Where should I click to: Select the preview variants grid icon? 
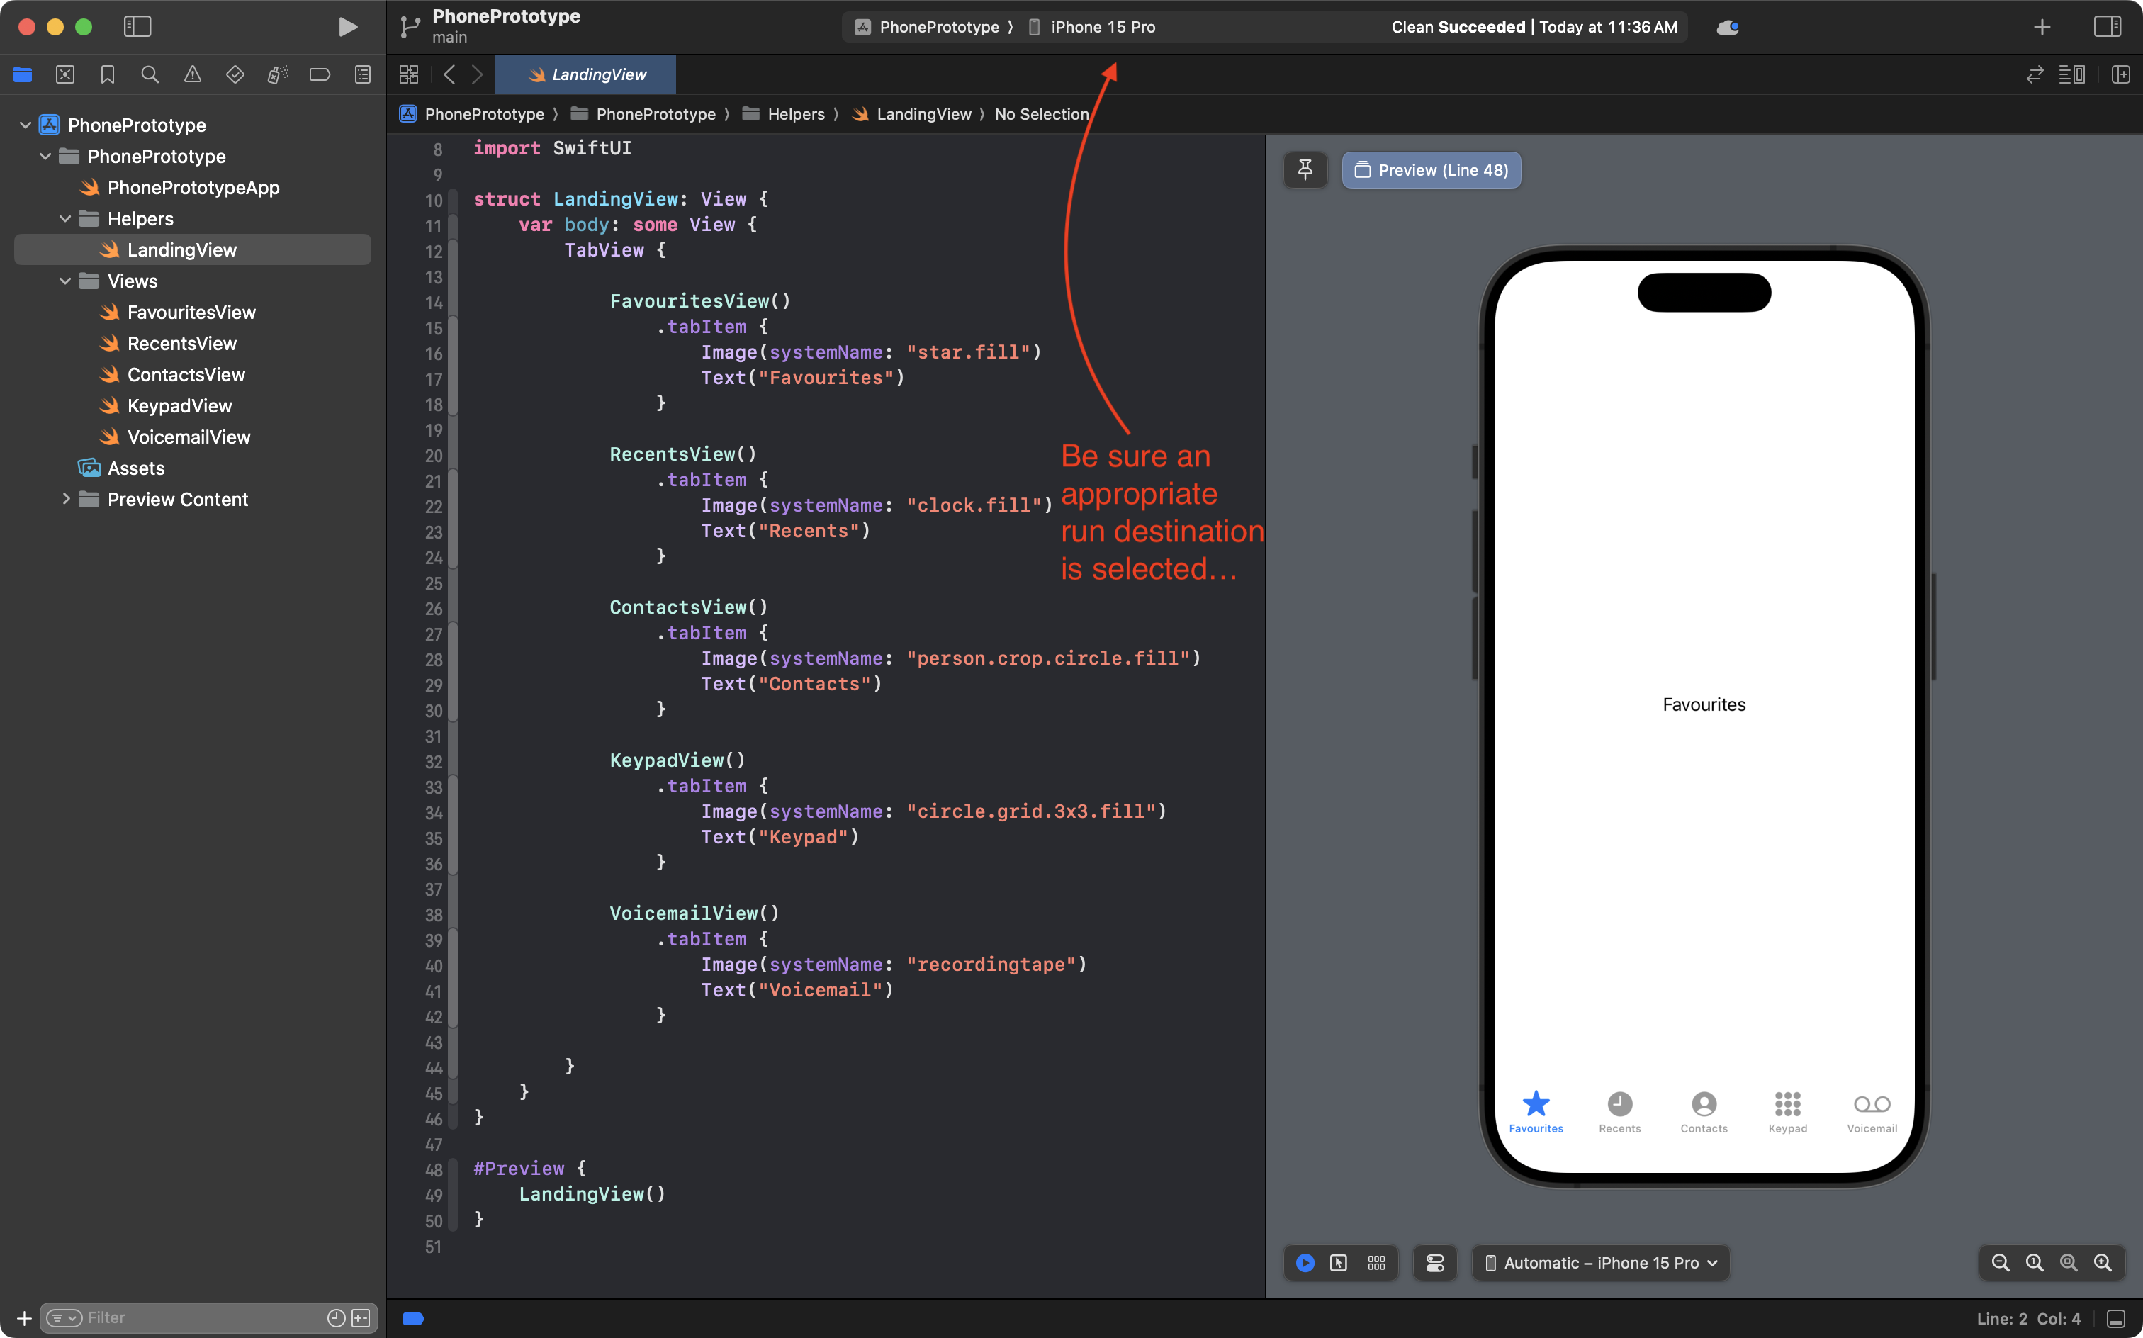pyautogui.click(x=1376, y=1263)
